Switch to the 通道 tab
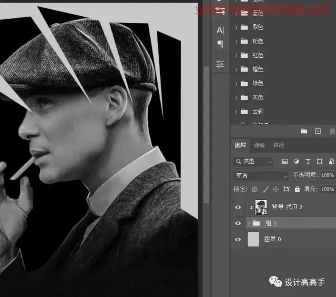The image size is (336, 297). (259, 145)
